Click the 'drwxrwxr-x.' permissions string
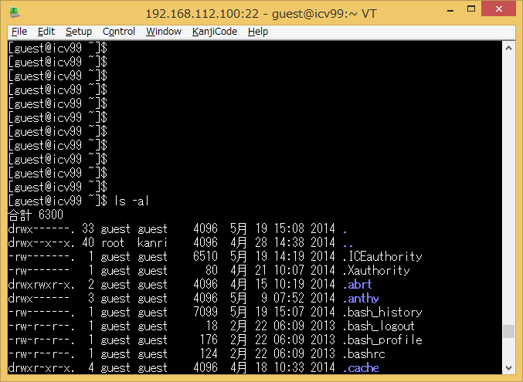Screen dimensions: 523x382 tap(42, 284)
